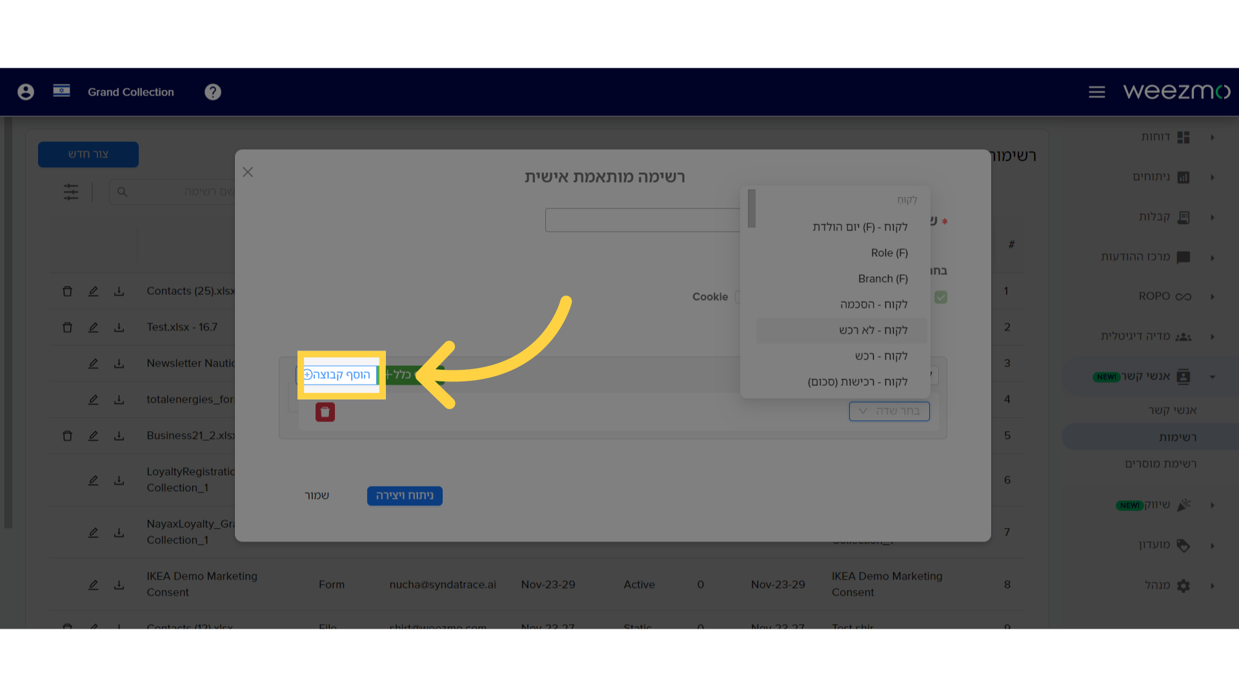The image size is (1239, 697).
Task: Open the מנהל admin gear icon
Action: point(1184,585)
